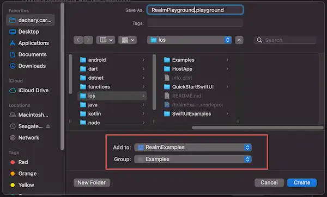
Task: Expand android folder chevron
Action: point(143,60)
